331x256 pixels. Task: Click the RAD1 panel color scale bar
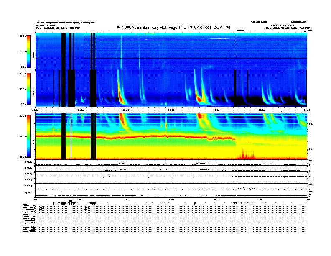click(28, 89)
